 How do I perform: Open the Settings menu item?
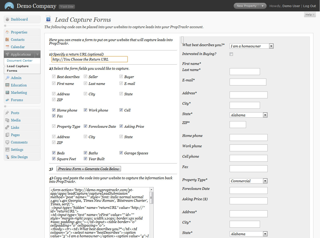pyautogui.click(x=17, y=150)
